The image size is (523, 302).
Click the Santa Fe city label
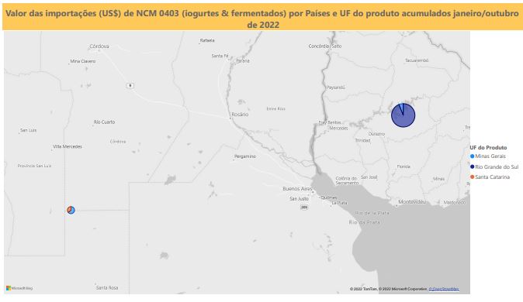pyautogui.click(x=220, y=56)
